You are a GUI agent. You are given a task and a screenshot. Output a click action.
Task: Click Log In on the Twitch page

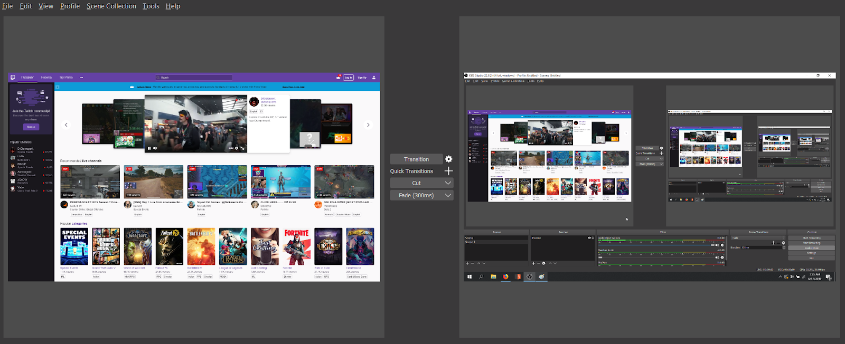(349, 77)
